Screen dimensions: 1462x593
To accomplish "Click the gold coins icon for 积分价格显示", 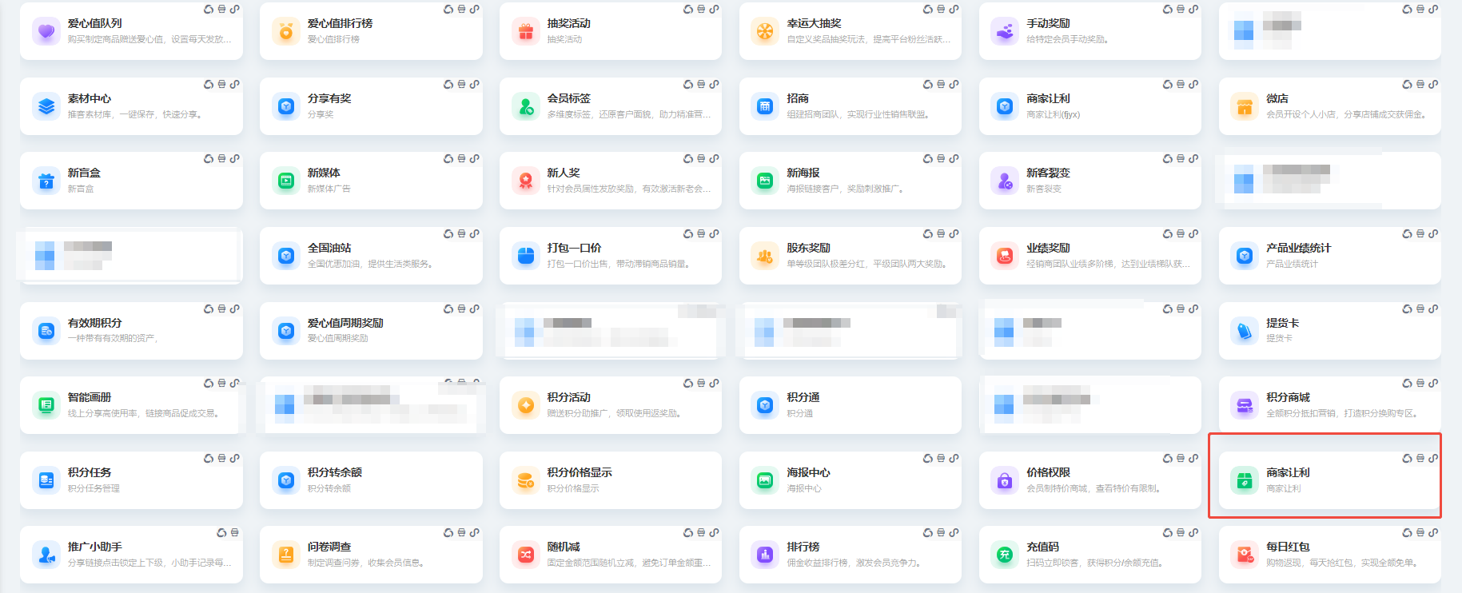I will (526, 480).
